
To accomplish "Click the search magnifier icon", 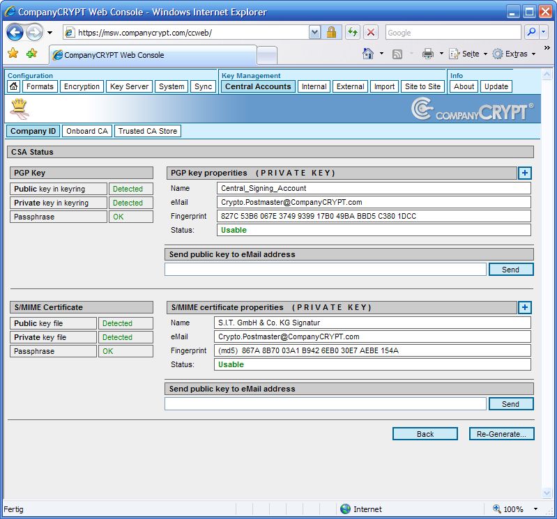I will 531,32.
